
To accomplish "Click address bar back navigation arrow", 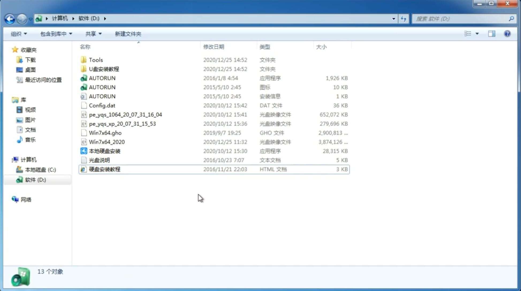I will click(x=9, y=18).
